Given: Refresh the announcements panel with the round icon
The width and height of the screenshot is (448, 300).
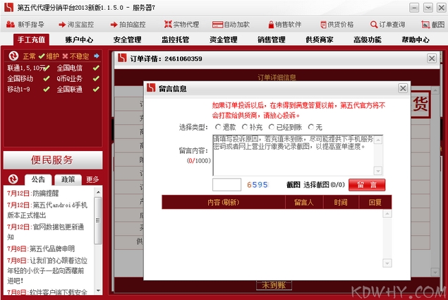Looking at the screenshot, I should click(x=12, y=179).
